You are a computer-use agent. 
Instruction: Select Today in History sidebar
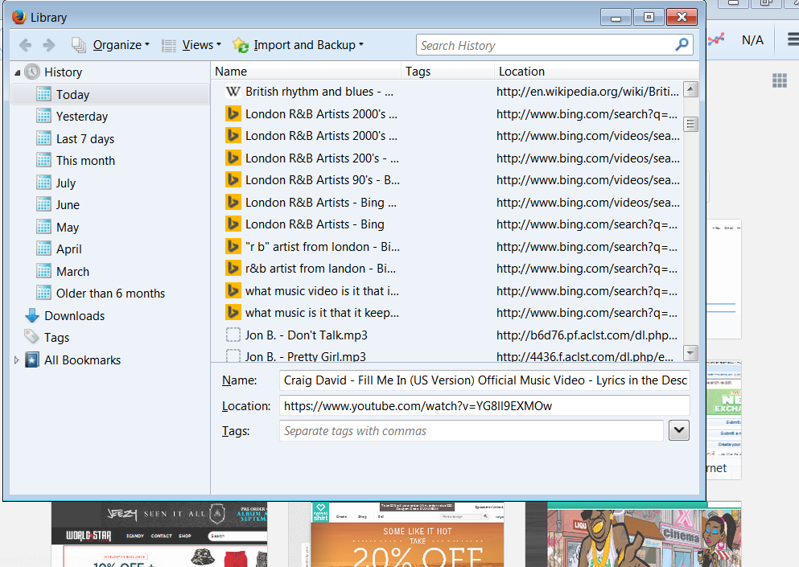click(109, 95)
